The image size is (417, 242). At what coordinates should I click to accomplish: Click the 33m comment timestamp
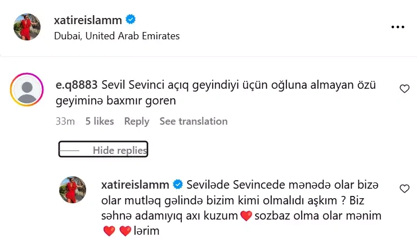coord(65,121)
